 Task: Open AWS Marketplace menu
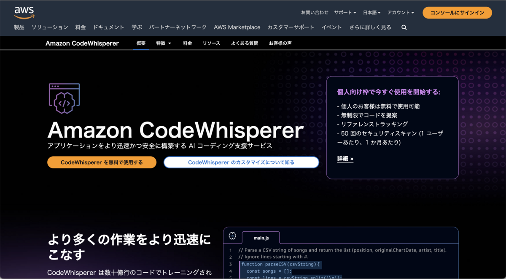pyautogui.click(x=237, y=27)
